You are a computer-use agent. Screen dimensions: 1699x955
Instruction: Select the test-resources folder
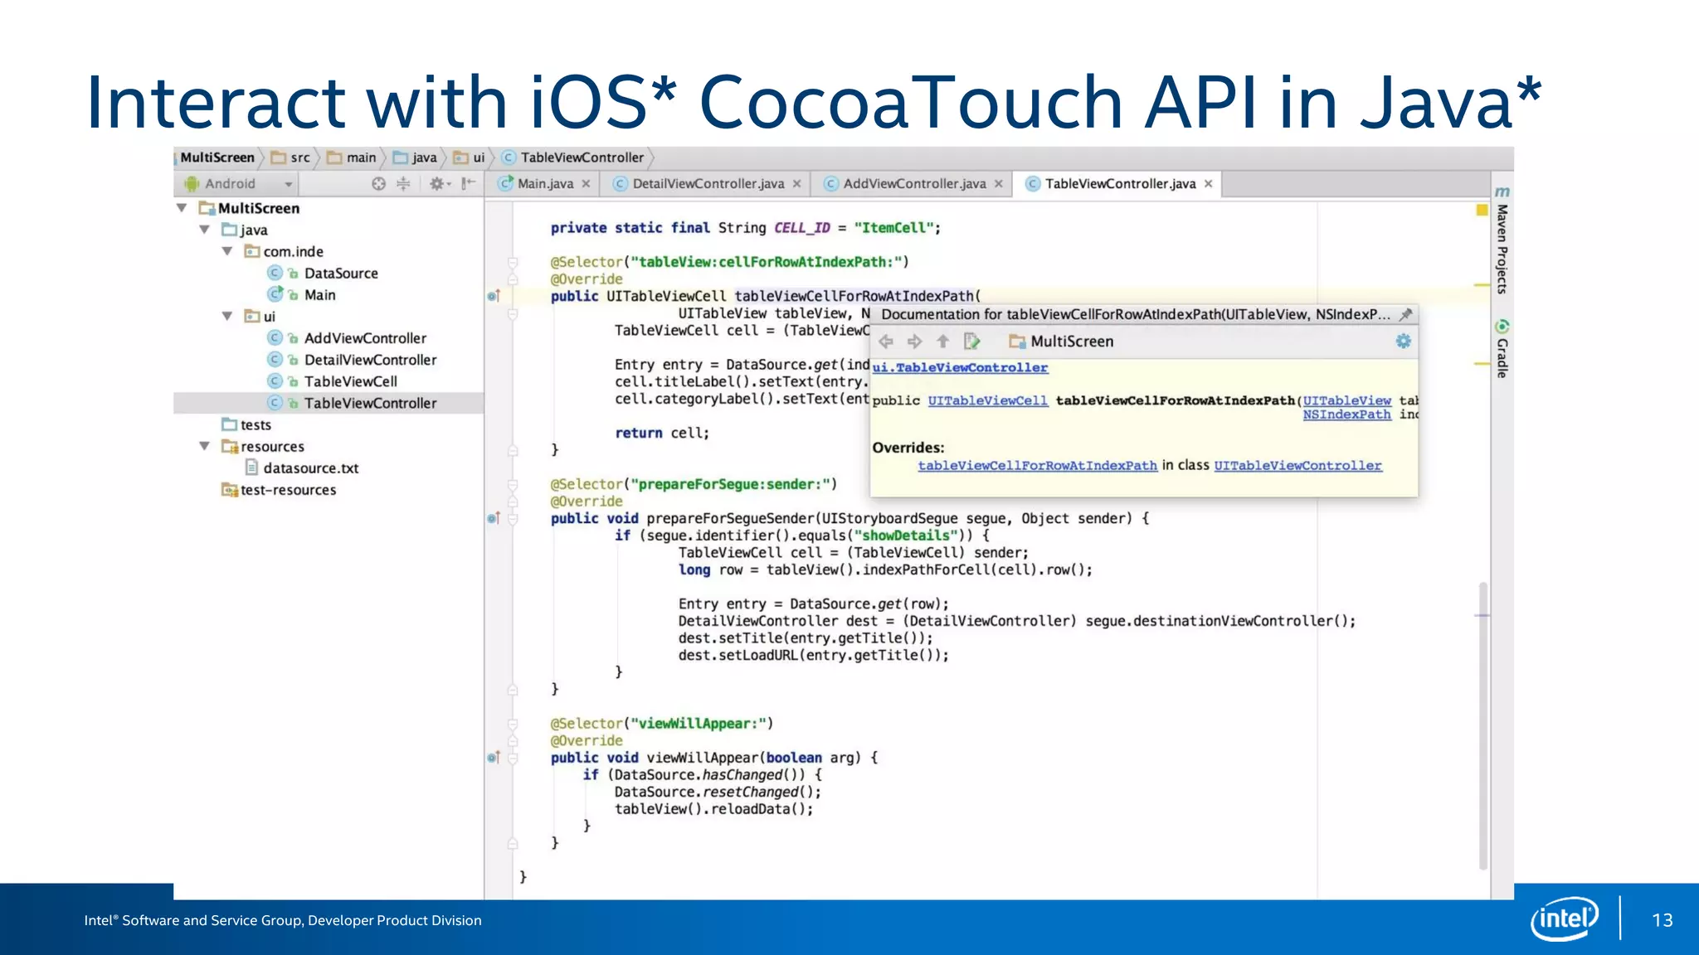pos(288,490)
